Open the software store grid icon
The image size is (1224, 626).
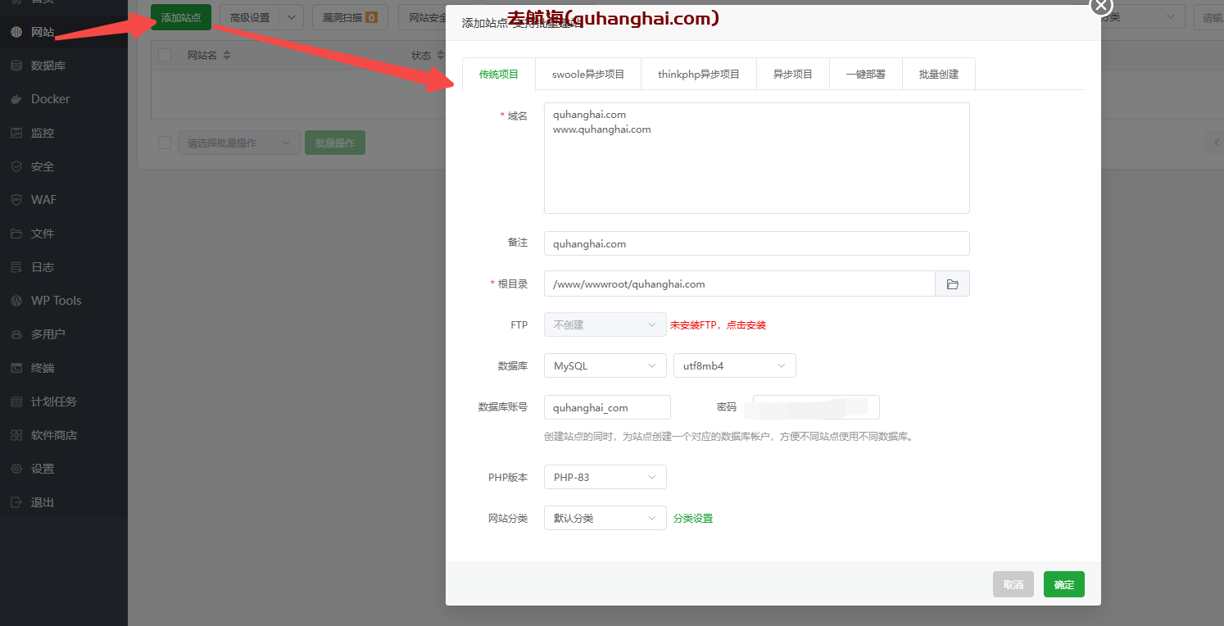[16, 435]
